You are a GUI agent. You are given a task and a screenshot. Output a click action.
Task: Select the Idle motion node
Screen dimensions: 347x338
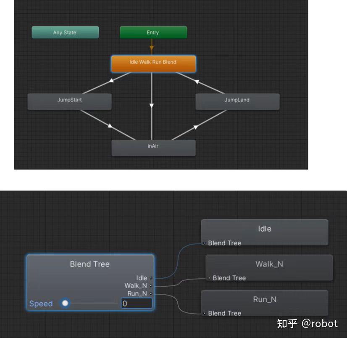coord(265,232)
